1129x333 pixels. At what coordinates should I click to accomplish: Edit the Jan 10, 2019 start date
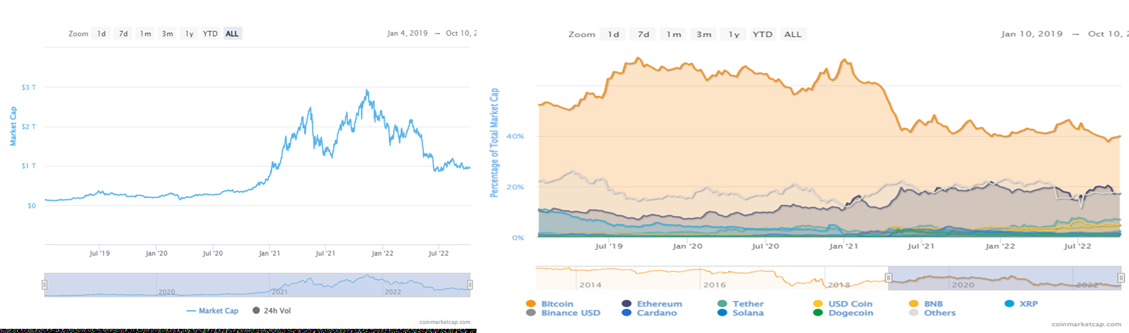click(1032, 34)
